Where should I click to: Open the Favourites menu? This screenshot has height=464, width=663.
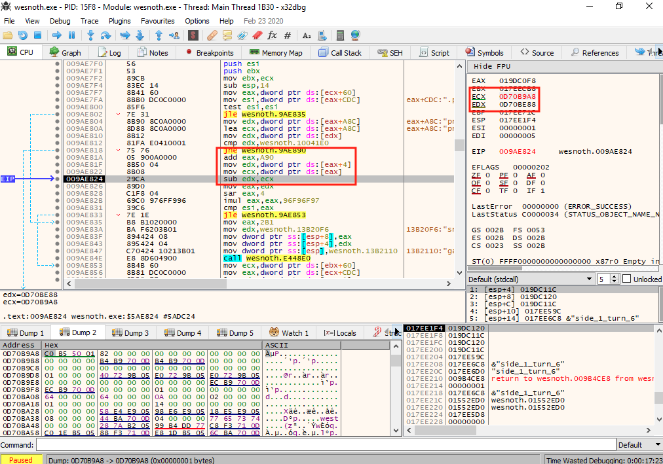[158, 21]
